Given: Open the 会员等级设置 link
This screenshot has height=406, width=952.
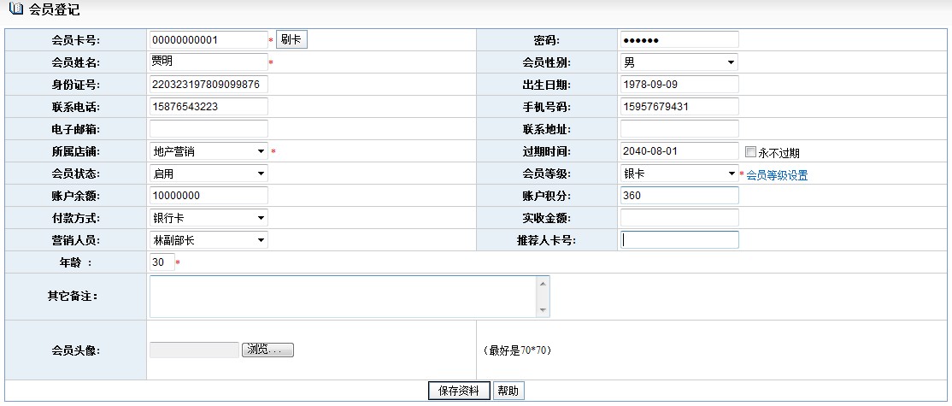Looking at the screenshot, I should 777,175.
